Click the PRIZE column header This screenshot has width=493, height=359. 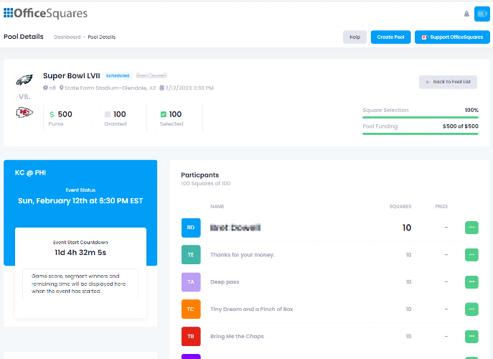click(x=441, y=206)
